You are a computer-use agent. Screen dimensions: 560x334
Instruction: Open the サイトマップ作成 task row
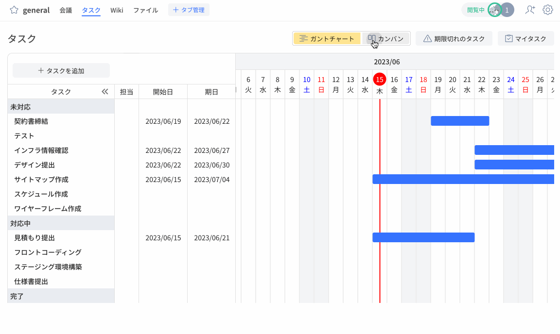coord(41,180)
